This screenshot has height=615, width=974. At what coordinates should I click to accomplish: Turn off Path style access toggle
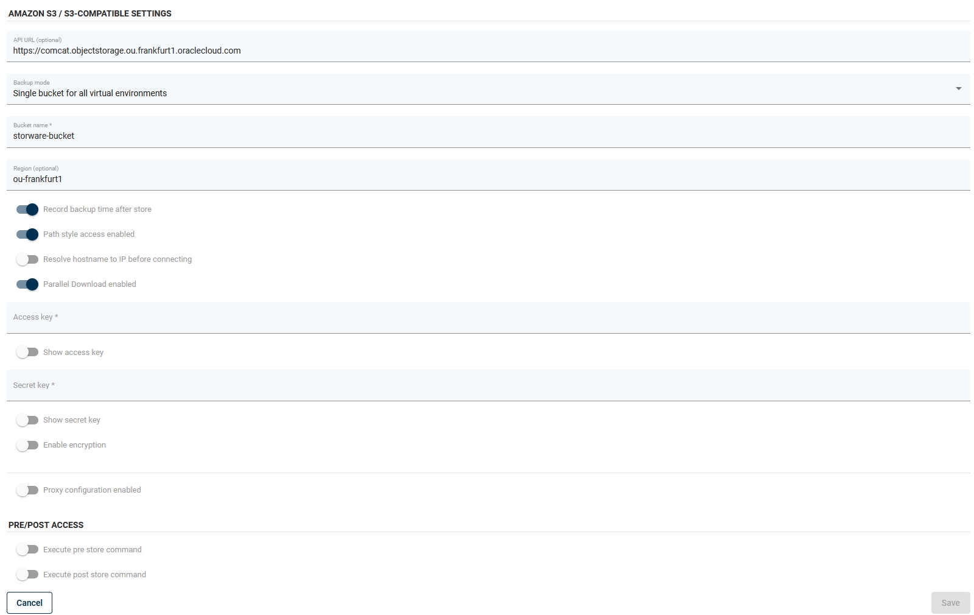(x=27, y=234)
